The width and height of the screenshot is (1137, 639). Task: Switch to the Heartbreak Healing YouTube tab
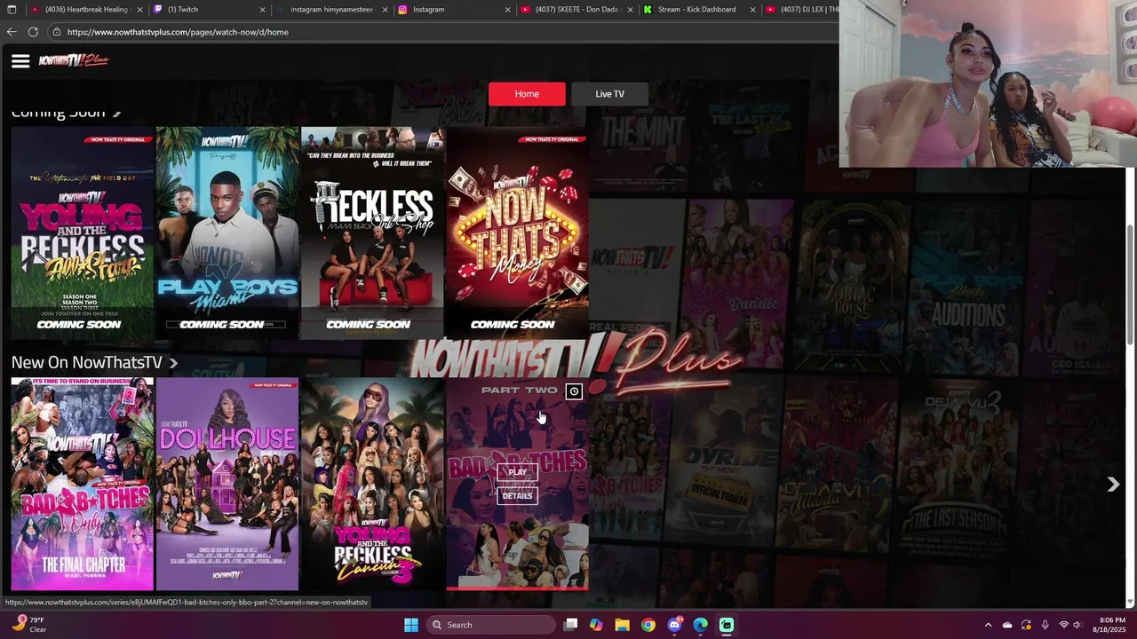pyautogui.click(x=84, y=10)
